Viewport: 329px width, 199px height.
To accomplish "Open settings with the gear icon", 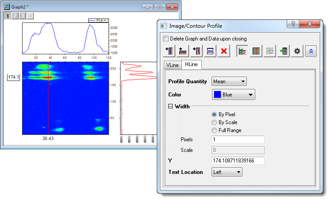I will pos(297,51).
